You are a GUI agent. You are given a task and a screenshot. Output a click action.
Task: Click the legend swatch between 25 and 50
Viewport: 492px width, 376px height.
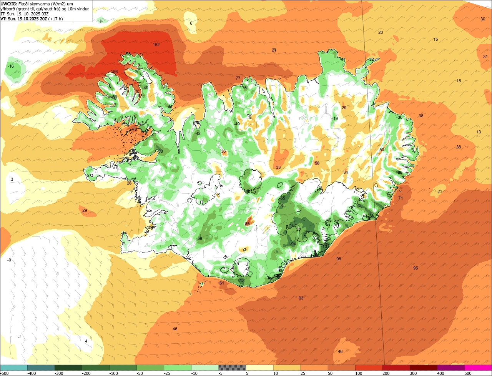[314, 368]
